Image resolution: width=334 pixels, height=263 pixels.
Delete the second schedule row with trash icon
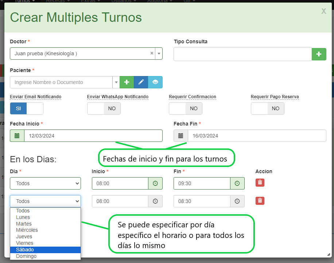click(260, 200)
